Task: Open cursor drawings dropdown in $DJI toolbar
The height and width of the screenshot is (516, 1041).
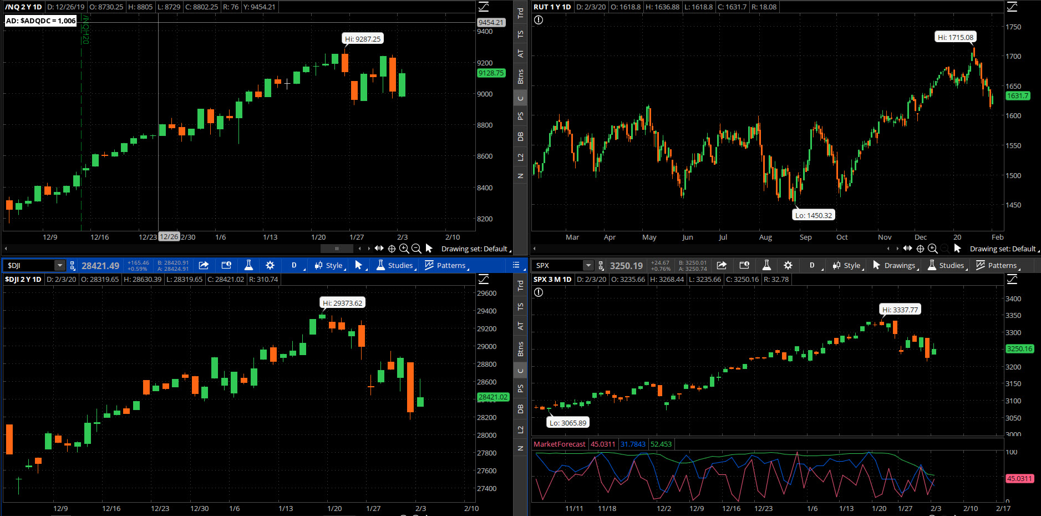Action: coord(360,265)
